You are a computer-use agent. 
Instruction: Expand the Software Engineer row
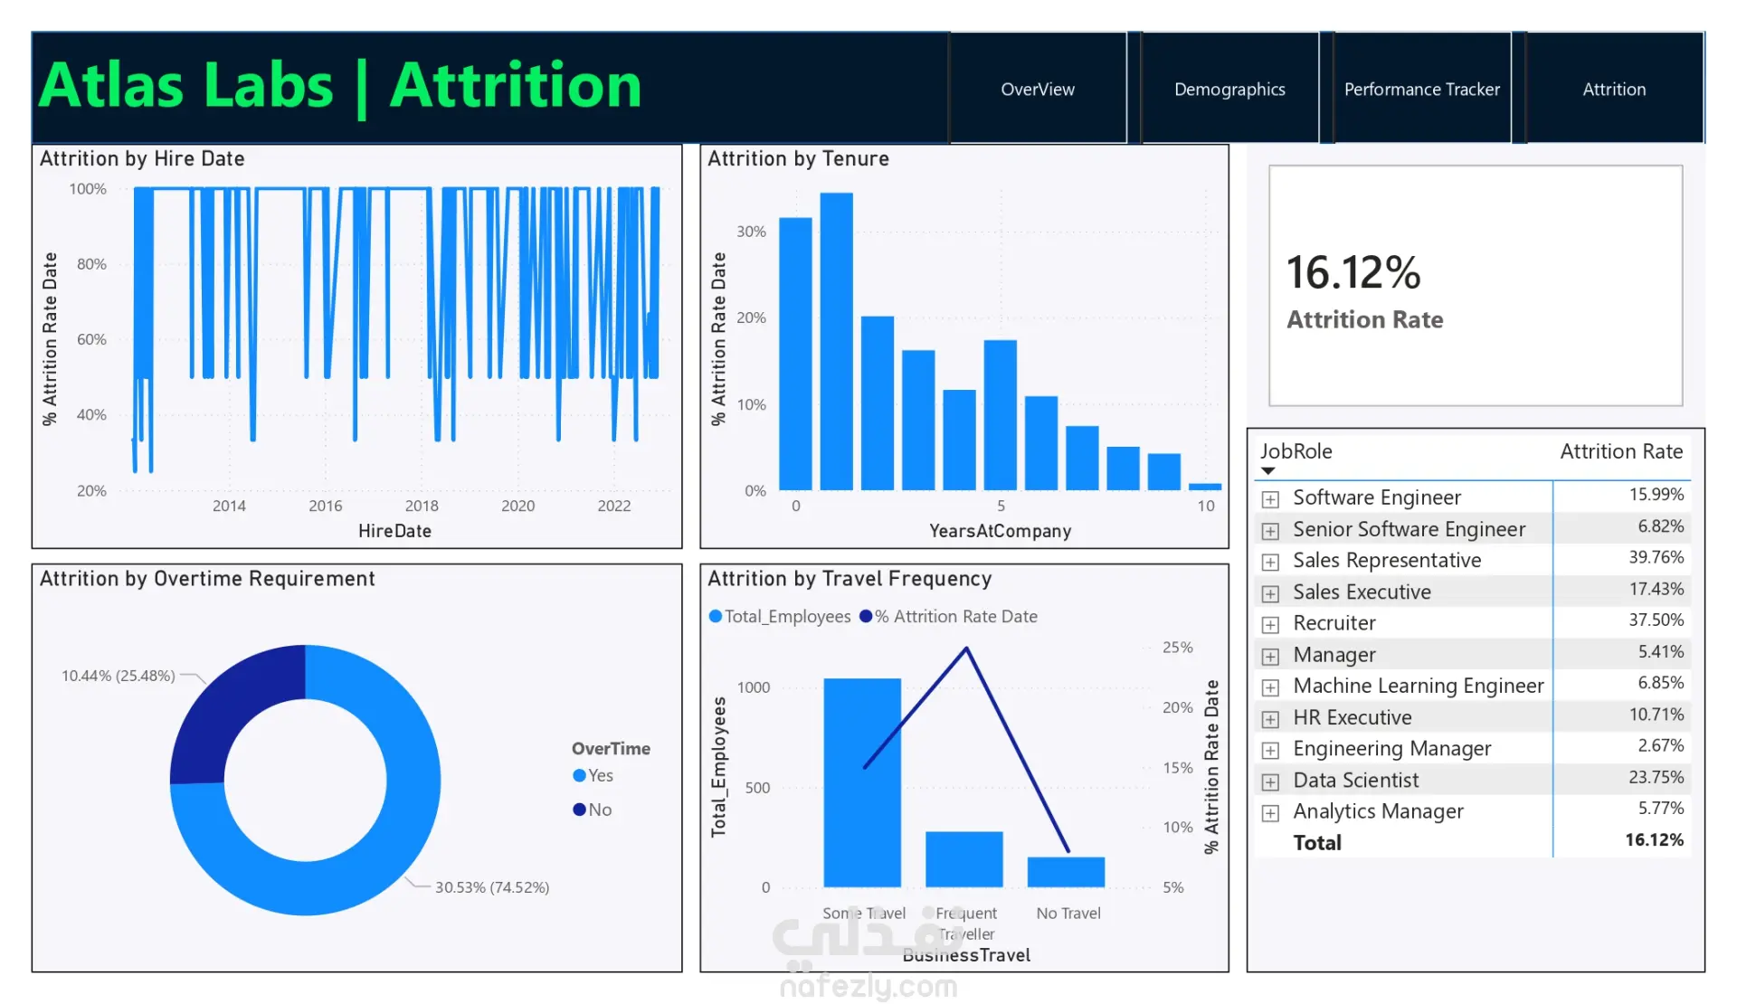(x=1270, y=499)
